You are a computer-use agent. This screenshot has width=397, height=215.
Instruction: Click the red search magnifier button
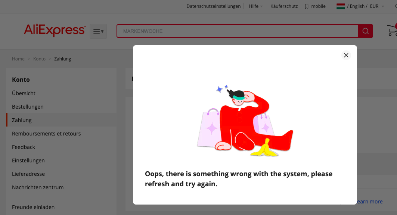coord(366,31)
